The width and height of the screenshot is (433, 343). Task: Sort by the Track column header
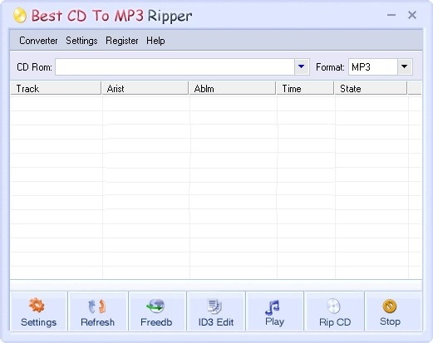point(56,88)
